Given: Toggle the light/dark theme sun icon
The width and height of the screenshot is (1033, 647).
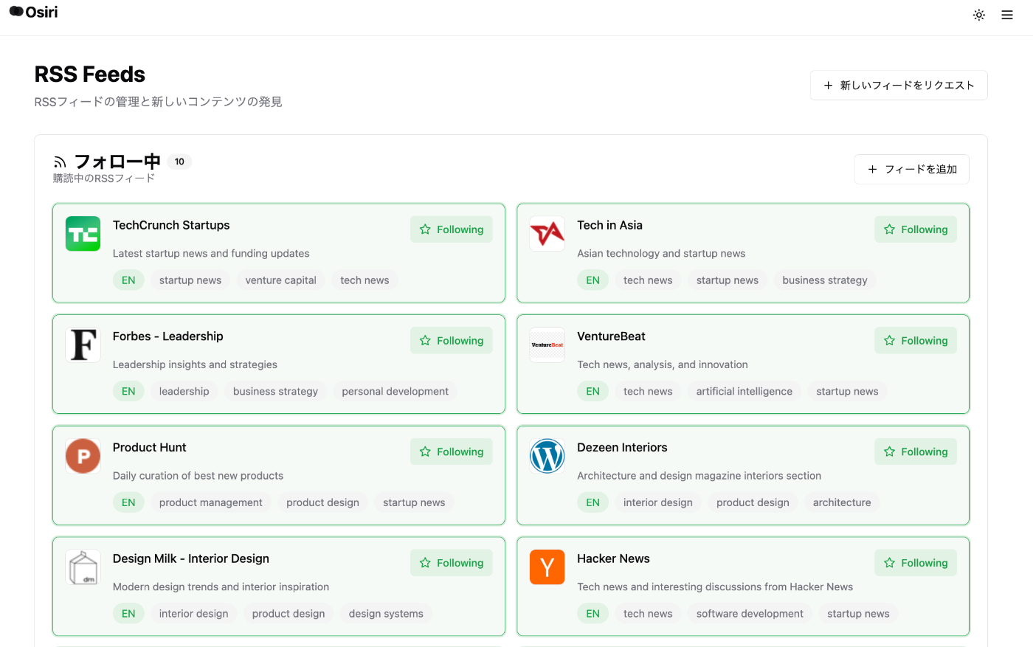Looking at the screenshot, I should (x=979, y=15).
